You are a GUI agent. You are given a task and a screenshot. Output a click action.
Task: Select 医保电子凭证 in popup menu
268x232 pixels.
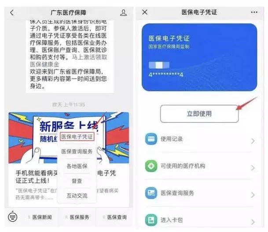click(77, 136)
